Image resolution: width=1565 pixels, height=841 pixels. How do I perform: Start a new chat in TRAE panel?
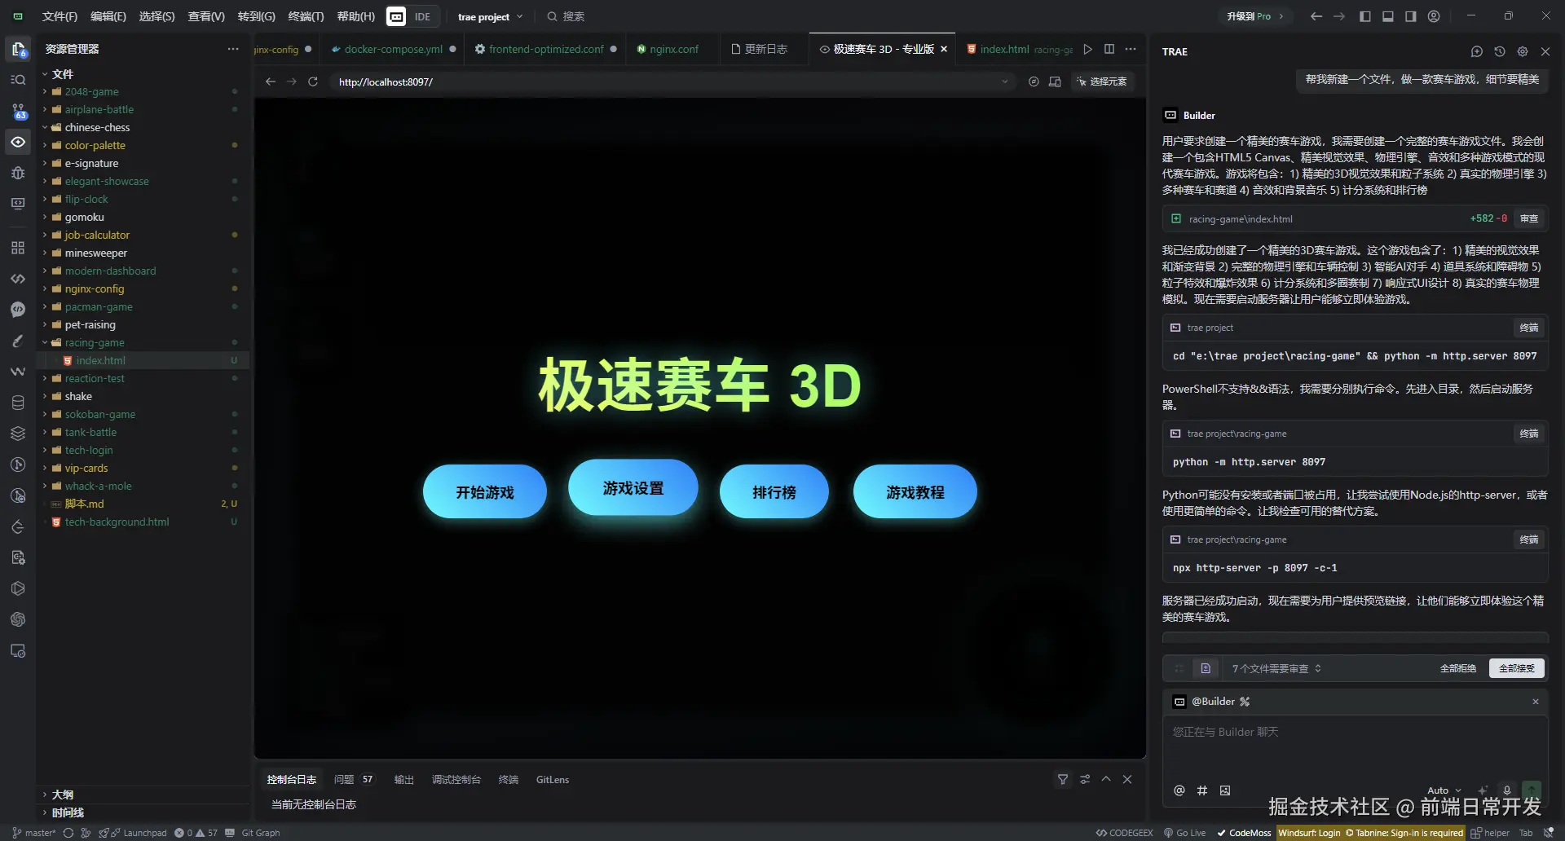pyautogui.click(x=1477, y=51)
